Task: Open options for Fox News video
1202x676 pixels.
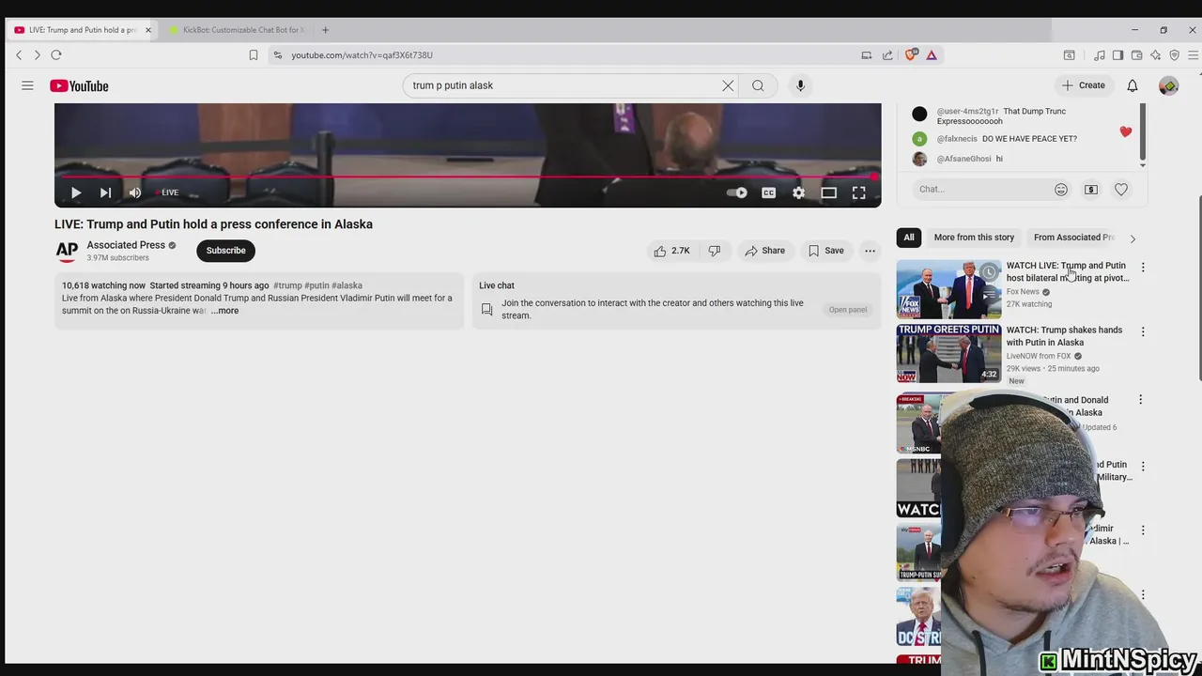Action: [1142, 268]
